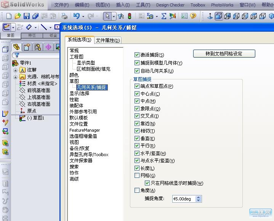
Task: Open the Undo dropdown arrow
Action: pos(83,16)
